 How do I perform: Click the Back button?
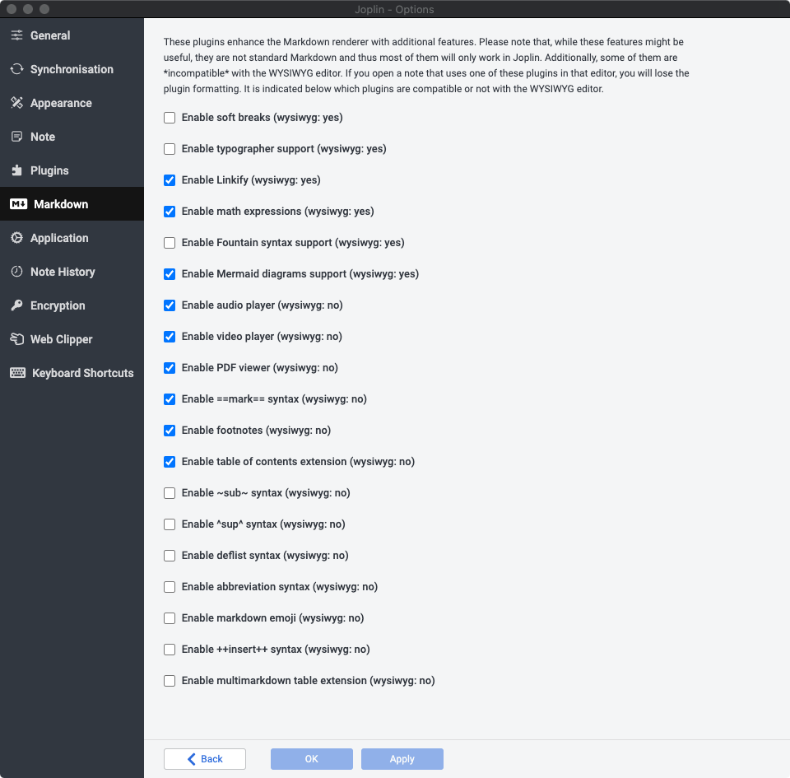[x=205, y=759]
